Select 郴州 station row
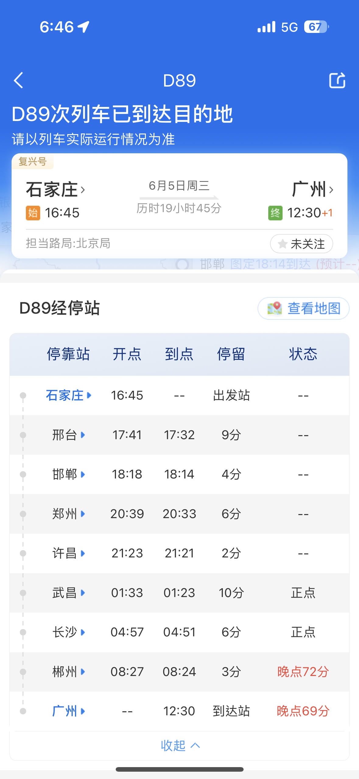 179,672
